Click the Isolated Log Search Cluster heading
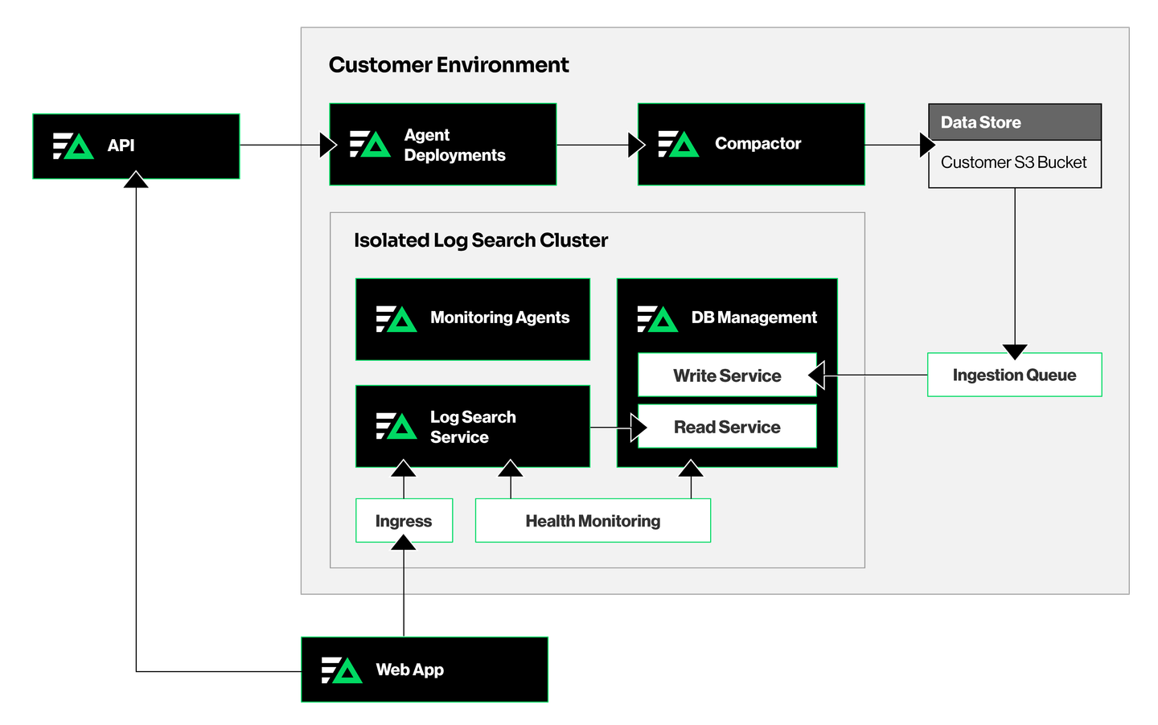The image size is (1158, 725). 481,240
